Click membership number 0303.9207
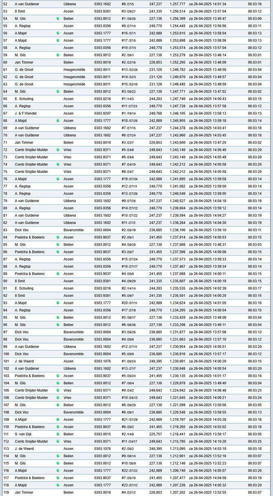Viewport: 273px width, 496px height. coord(102,113)
